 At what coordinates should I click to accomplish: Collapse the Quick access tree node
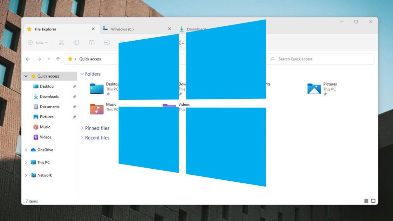[26, 76]
